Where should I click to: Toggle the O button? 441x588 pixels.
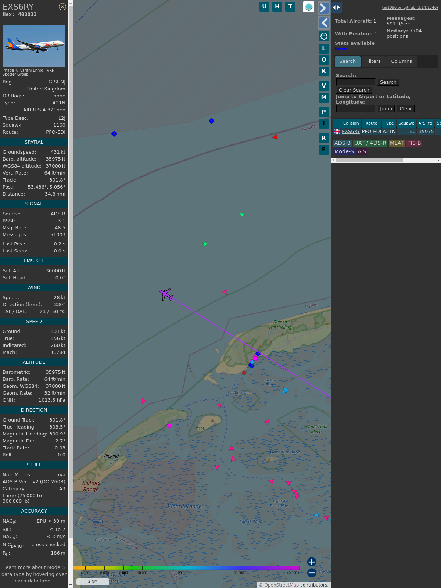click(324, 60)
